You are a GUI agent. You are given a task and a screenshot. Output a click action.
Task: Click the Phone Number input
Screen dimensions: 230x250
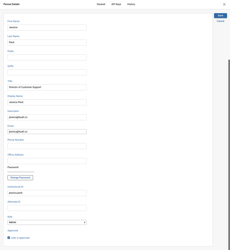47,146
